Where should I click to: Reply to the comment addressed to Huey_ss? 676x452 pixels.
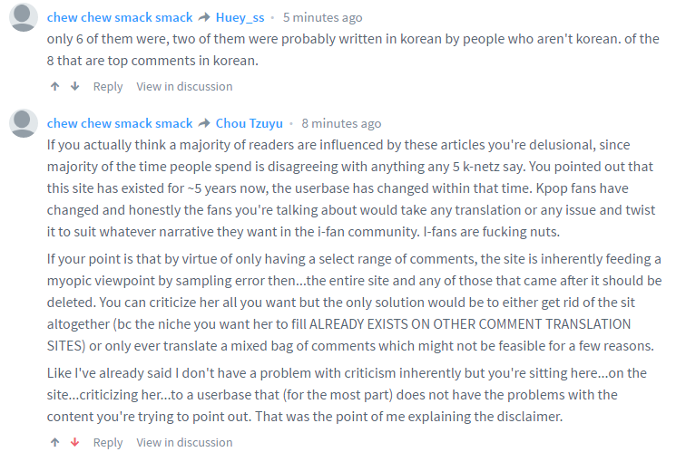108,87
